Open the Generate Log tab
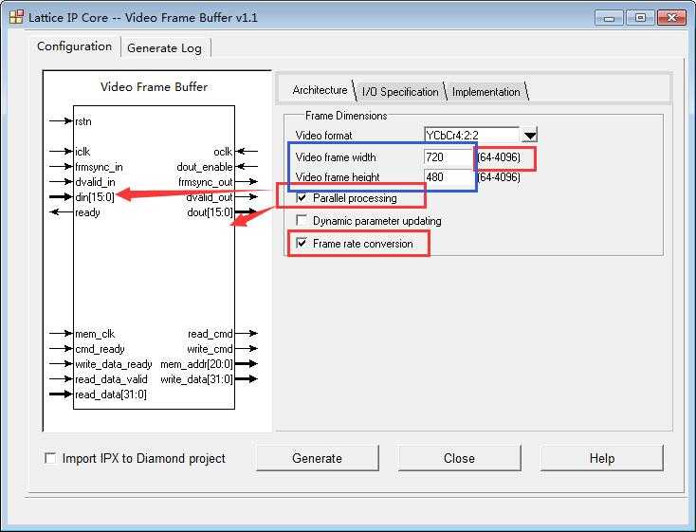This screenshot has width=696, height=532. [165, 48]
